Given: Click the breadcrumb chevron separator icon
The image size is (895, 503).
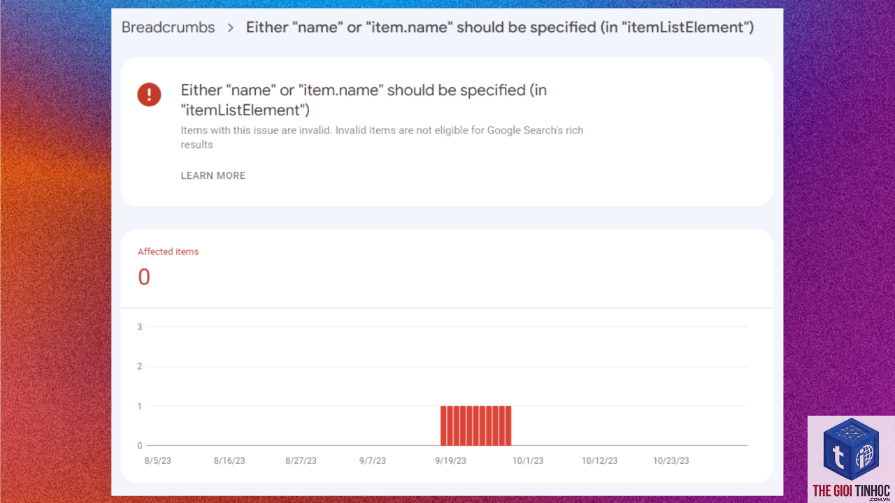Looking at the screenshot, I should (230, 28).
